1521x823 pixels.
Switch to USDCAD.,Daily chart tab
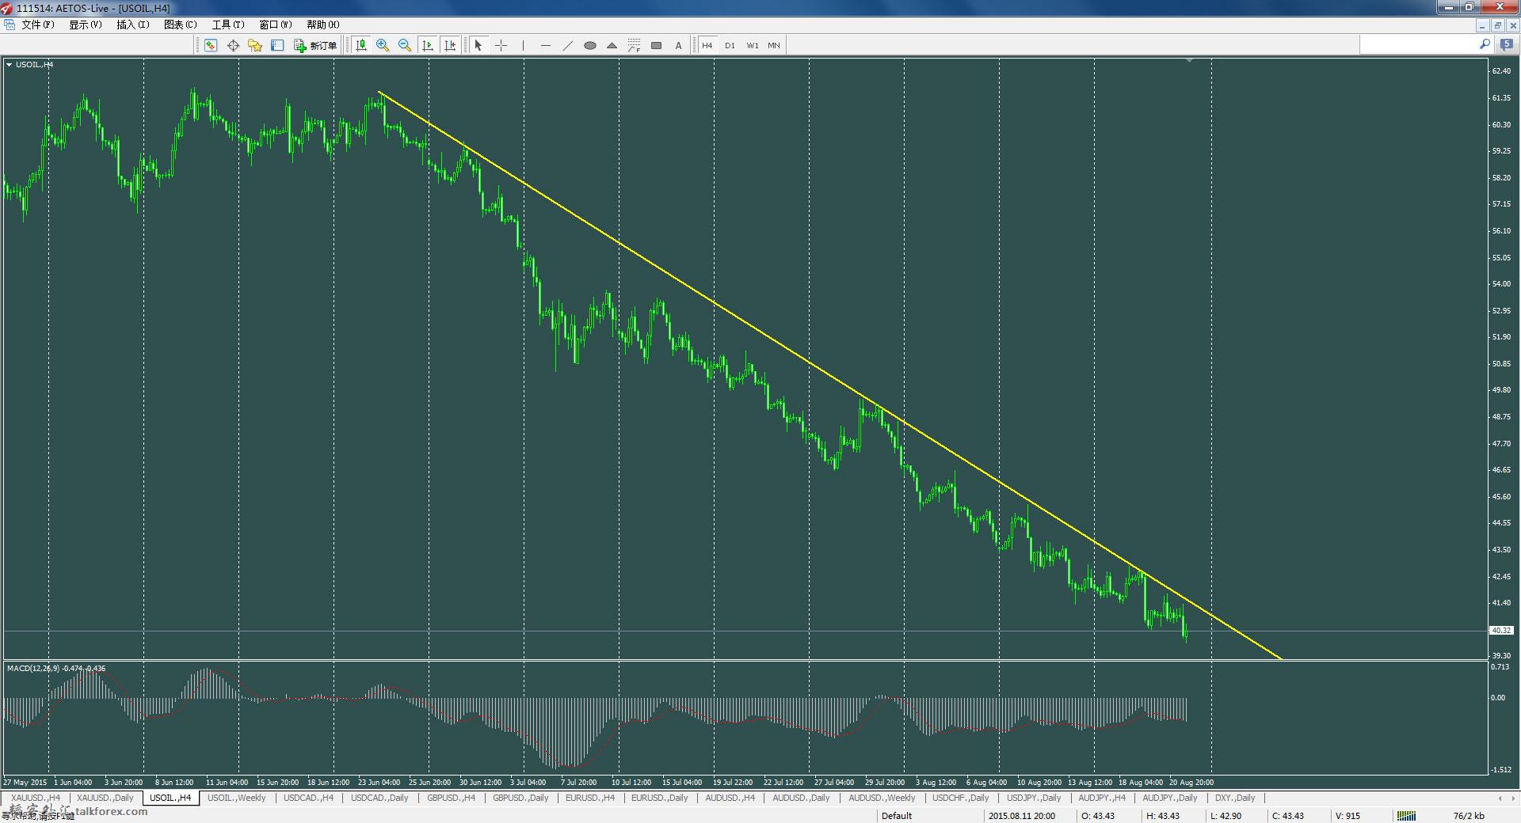(x=379, y=798)
